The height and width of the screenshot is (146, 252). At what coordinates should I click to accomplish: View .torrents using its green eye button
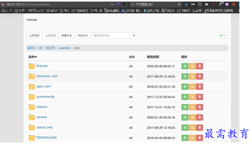pyautogui.click(x=185, y=117)
